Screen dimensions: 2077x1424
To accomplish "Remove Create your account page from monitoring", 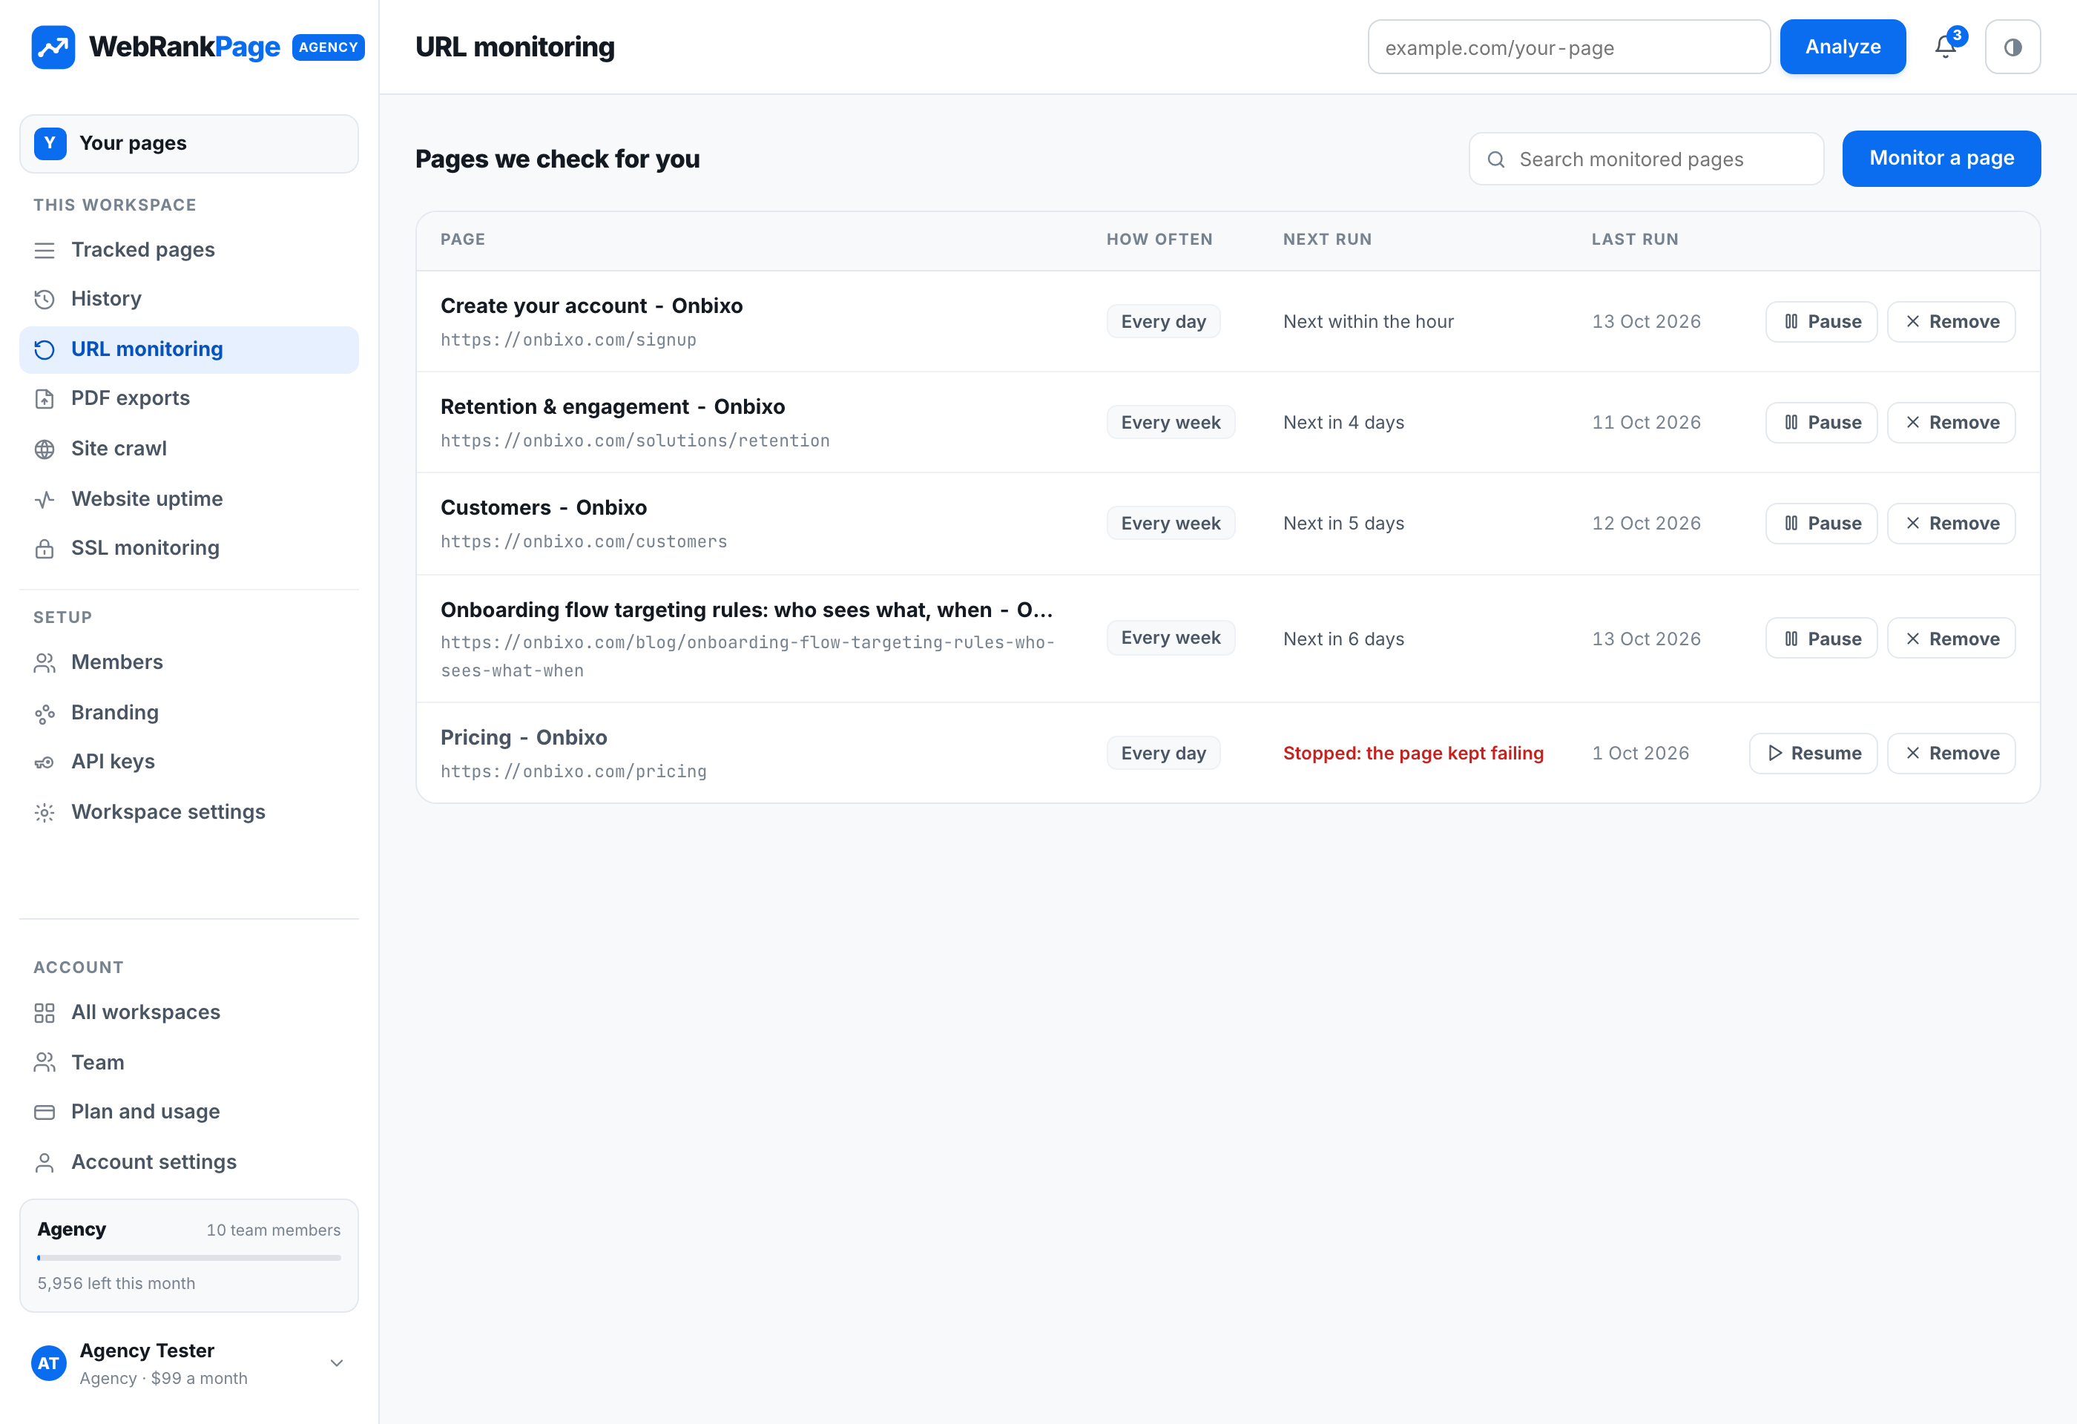I will tap(1951, 322).
